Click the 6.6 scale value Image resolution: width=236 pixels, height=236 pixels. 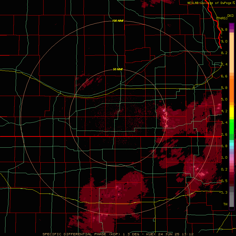point(224,76)
